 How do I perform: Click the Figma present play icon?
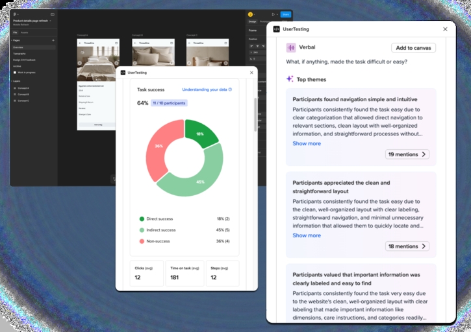[273, 14]
